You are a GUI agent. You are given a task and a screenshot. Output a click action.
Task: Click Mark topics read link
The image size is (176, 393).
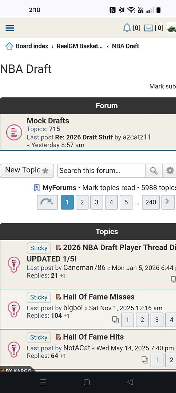pyautogui.click(x=109, y=188)
